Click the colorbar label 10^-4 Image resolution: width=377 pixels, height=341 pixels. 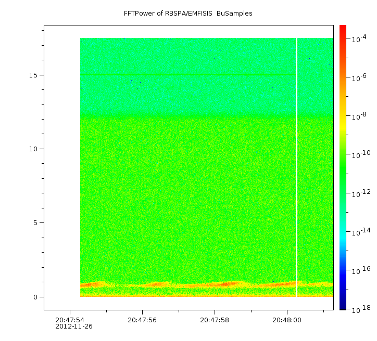(359, 39)
